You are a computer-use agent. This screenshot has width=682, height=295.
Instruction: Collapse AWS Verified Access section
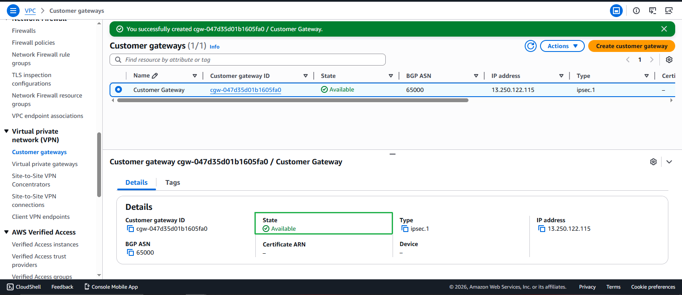coord(6,232)
